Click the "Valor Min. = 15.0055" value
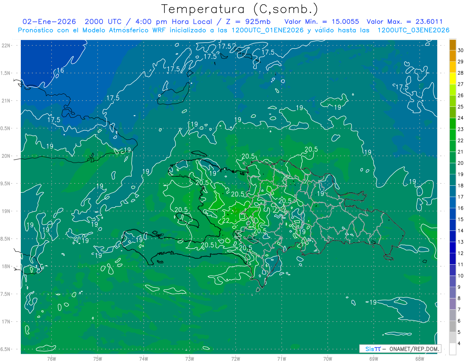The image size is (471, 364). click(322, 22)
